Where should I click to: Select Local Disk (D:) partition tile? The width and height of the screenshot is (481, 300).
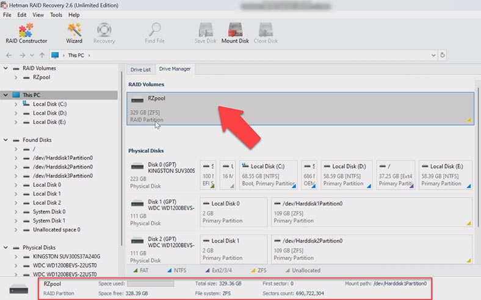pyautogui.click(x=347, y=175)
